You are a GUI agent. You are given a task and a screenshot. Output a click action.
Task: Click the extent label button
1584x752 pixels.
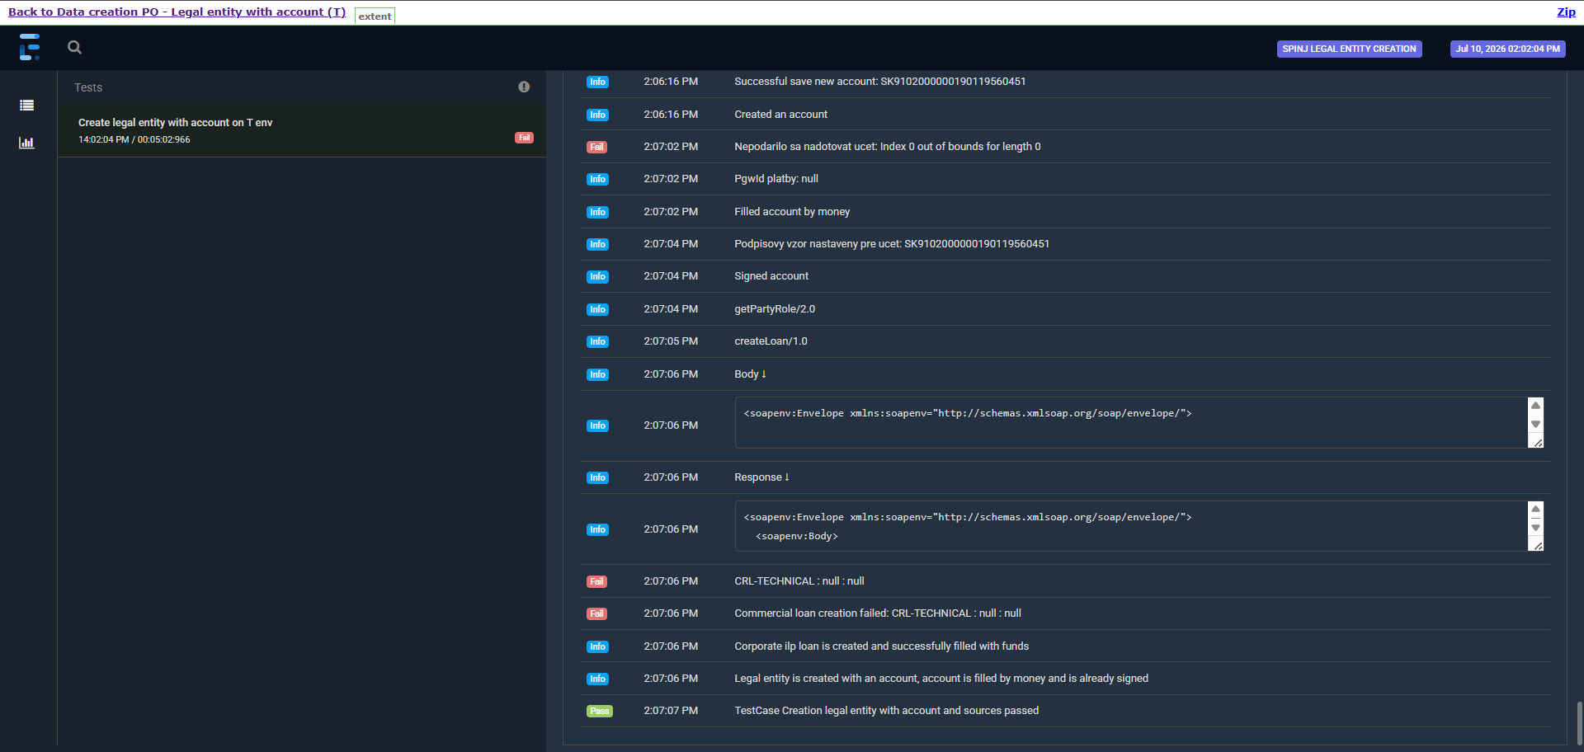coord(375,16)
